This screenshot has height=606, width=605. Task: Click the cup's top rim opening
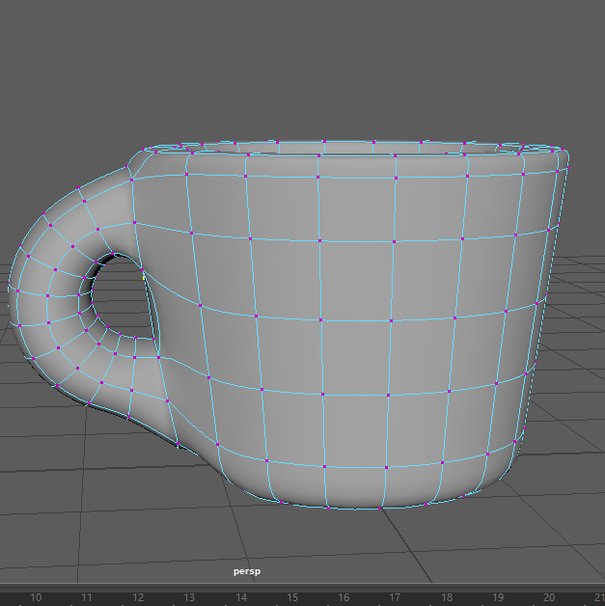click(347, 148)
